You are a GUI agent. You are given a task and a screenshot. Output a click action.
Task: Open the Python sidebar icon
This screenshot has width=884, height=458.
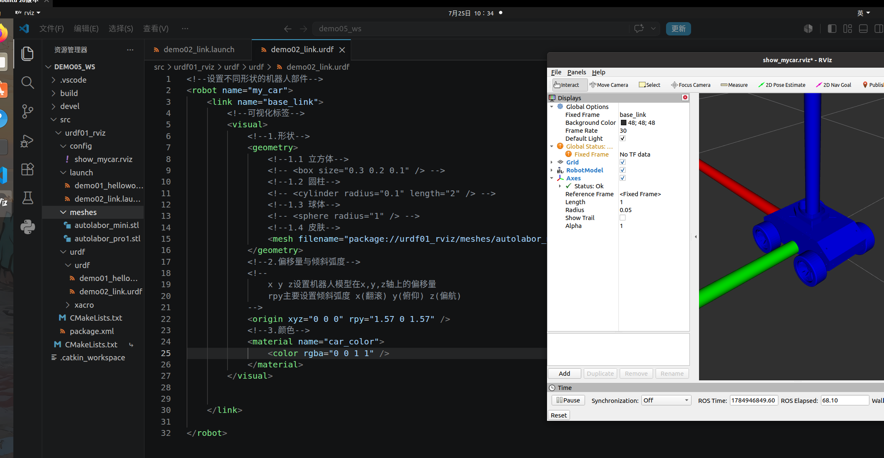pyautogui.click(x=28, y=227)
